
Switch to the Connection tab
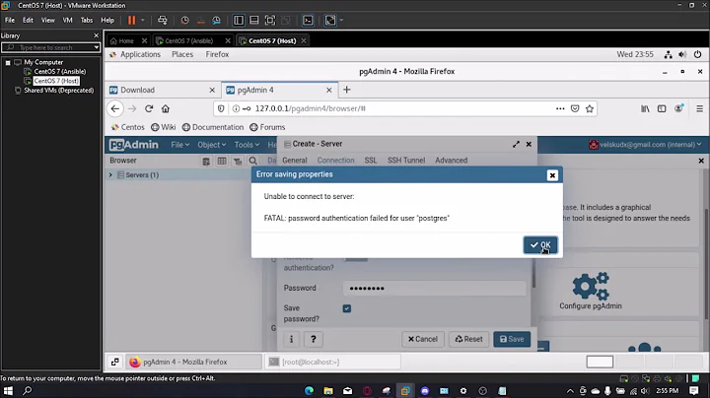[335, 161]
